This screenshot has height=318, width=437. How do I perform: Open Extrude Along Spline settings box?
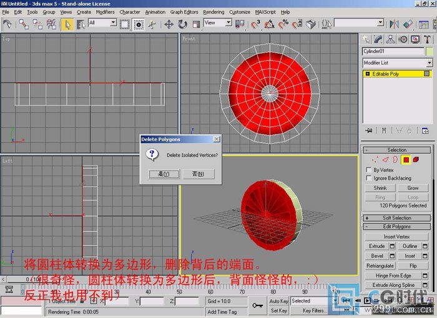click(425, 285)
